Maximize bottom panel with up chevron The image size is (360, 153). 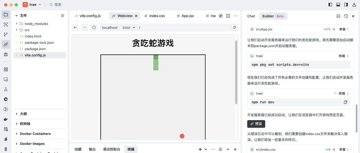[x=228, y=149]
